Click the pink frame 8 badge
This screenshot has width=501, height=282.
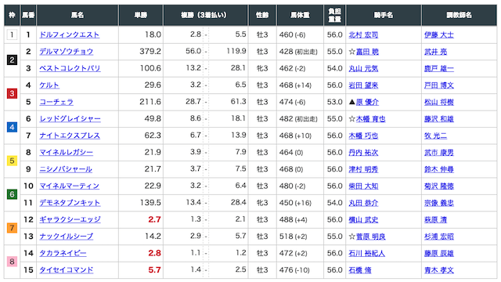[12, 261]
